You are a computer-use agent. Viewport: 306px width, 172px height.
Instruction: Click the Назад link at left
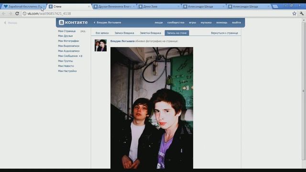[x=11, y=23]
